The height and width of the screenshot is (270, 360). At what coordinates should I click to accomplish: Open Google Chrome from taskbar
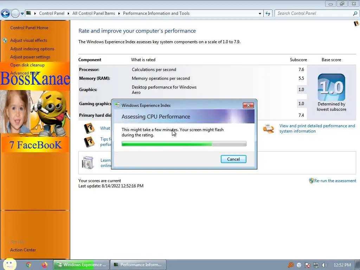28,265
